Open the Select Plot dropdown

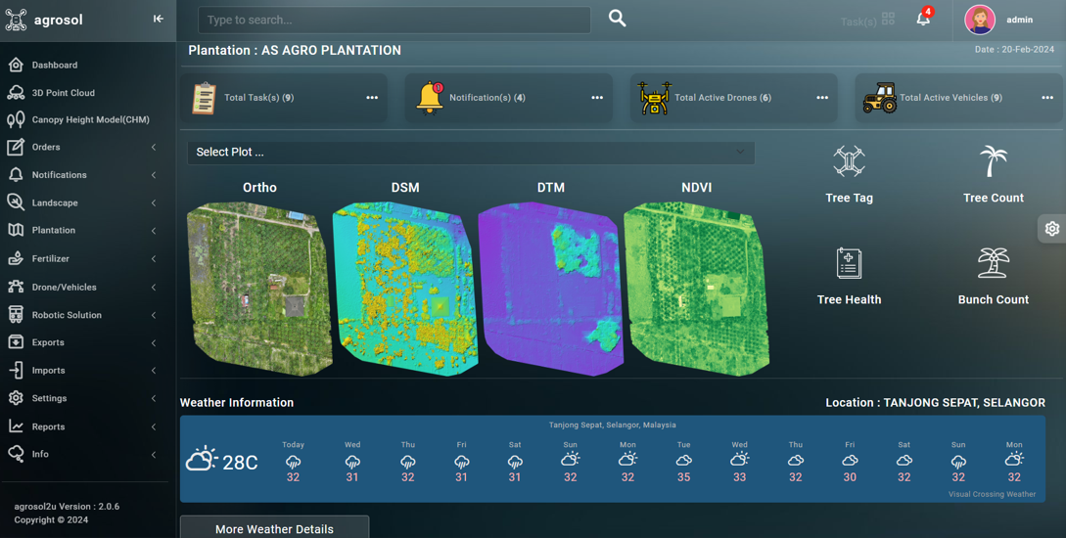[470, 153]
